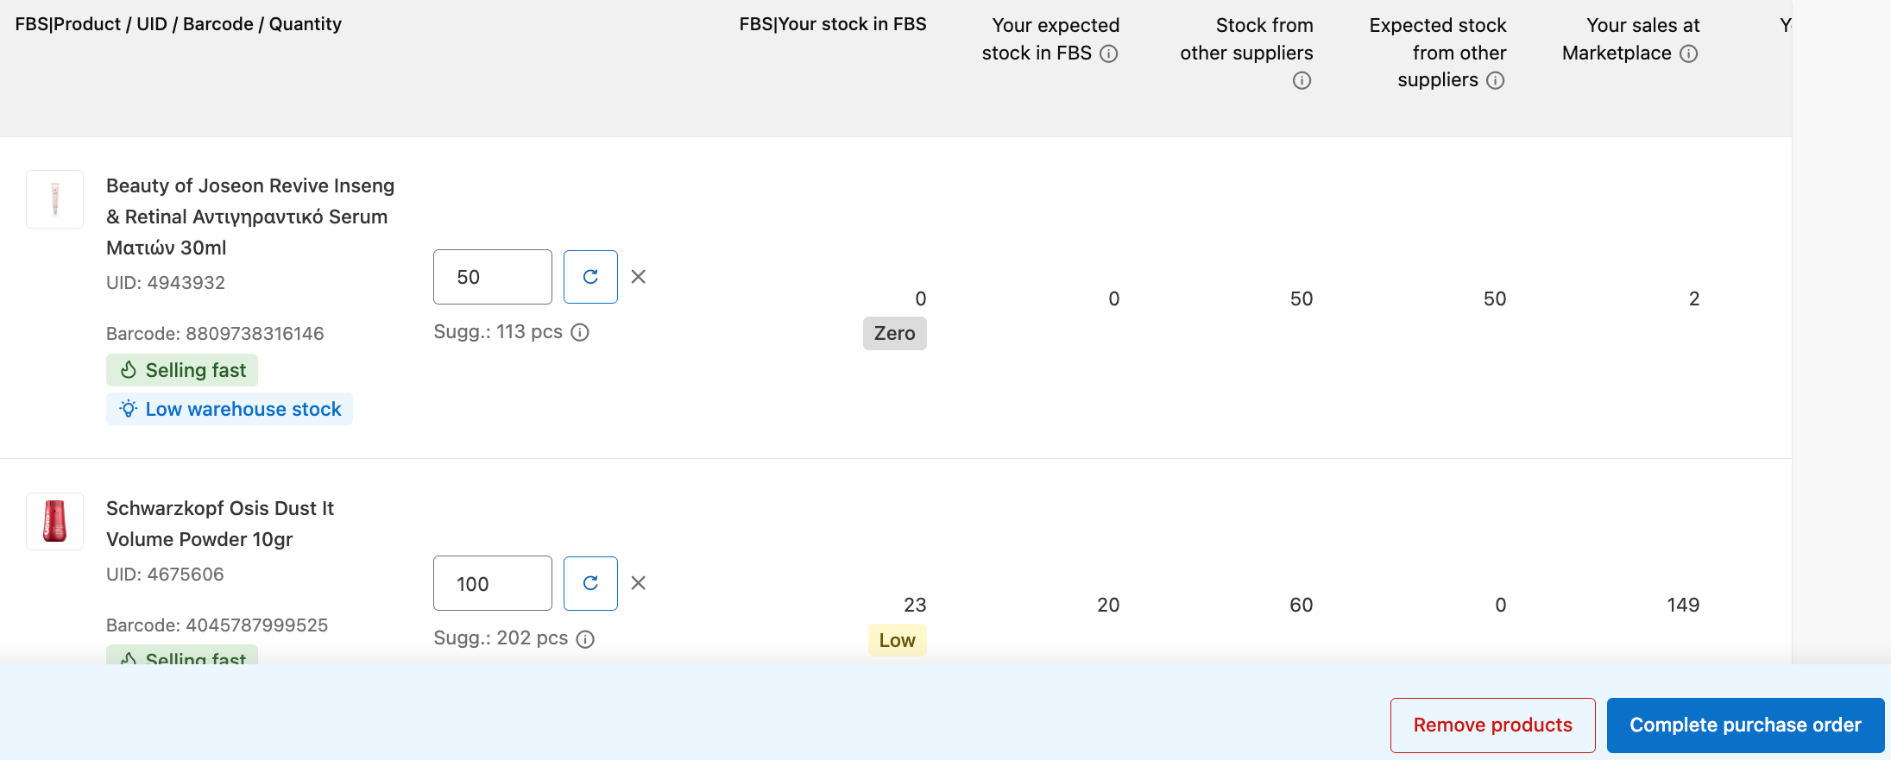This screenshot has height=760, width=1891.
Task: Click info icon next to Expected stock from other suppliers
Action: 1495,81
